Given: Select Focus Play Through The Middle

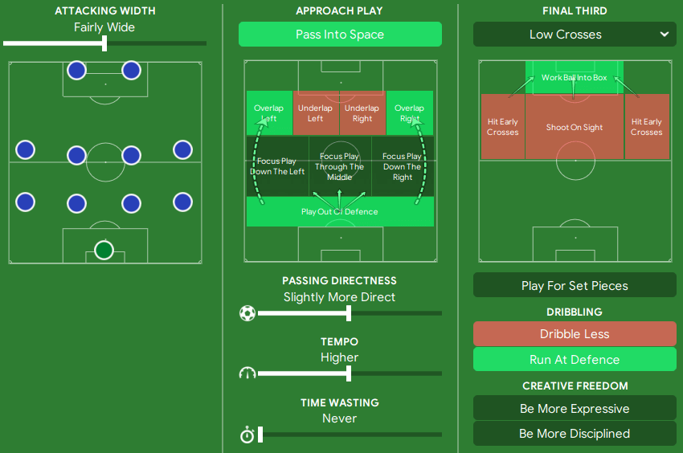Looking at the screenshot, I should (x=340, y=166).
